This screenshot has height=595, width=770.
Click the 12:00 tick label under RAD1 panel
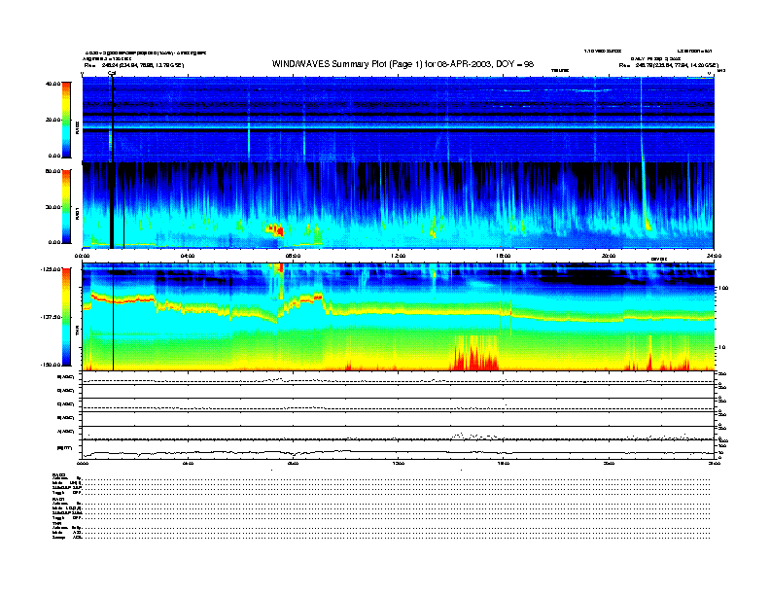(x=399, y=256)
